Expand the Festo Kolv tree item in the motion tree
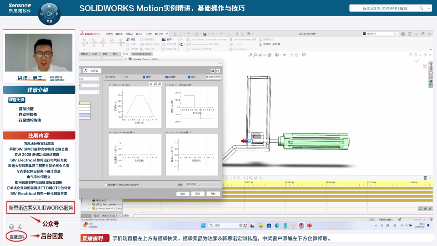 coord(89,209)
